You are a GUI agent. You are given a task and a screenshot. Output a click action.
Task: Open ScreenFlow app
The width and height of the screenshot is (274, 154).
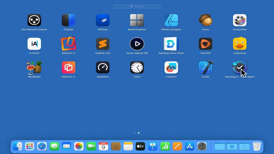(x=240, y=20)
